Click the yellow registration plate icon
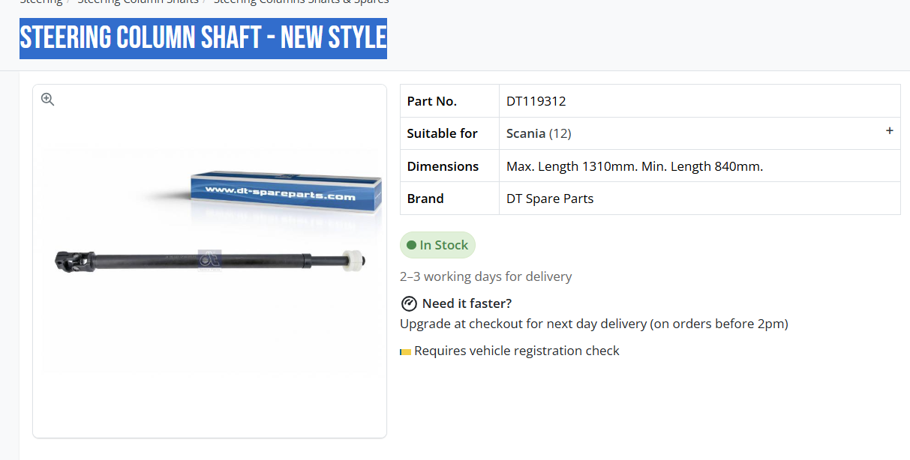 (x=405, y=351)
